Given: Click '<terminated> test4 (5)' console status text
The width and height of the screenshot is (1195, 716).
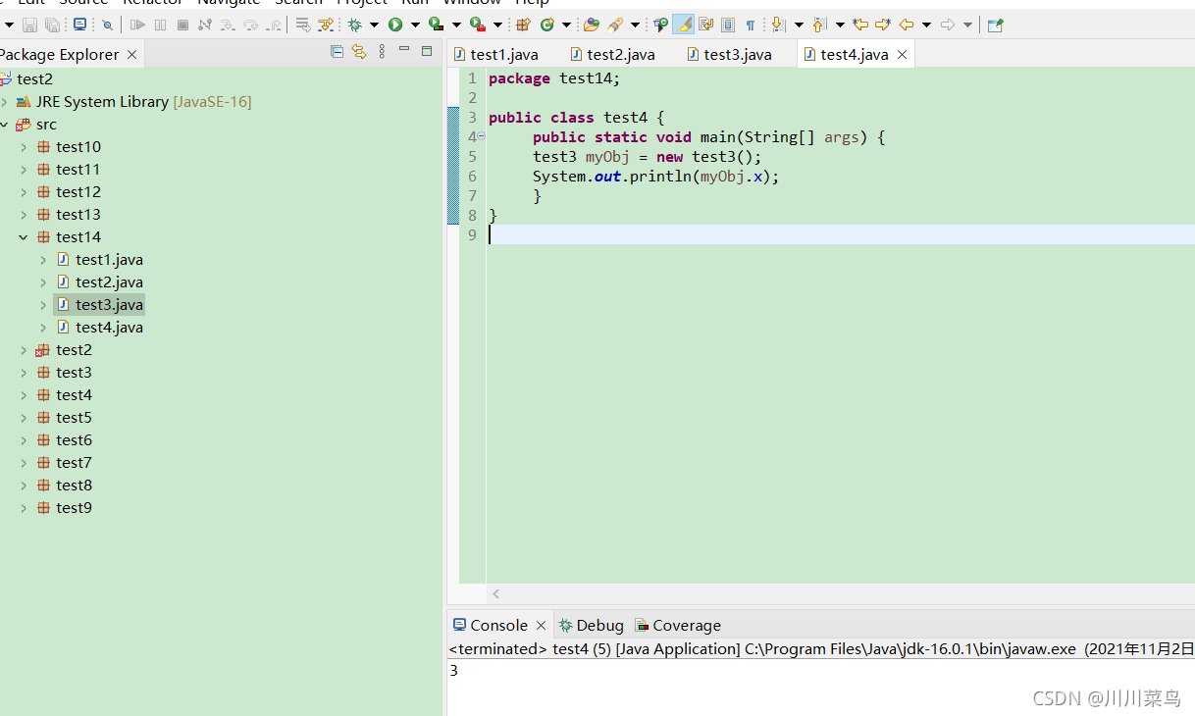Looking at the screenshot, I should pyautogui.click(x=530, y=649).
